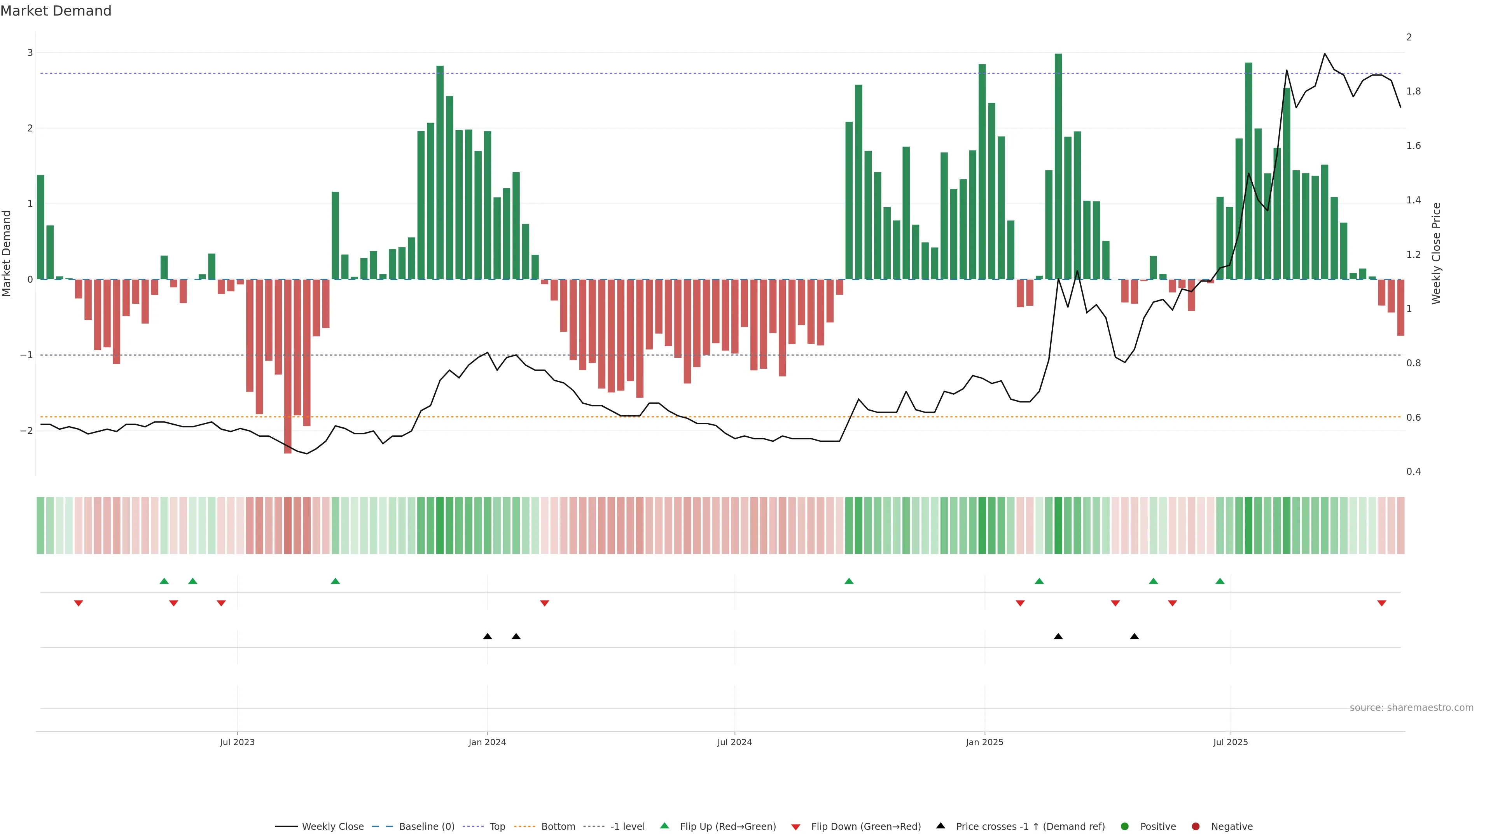The width and height of the screenshot is (1493, 840).
Task: Click the green Flip Up legend triangle
Action: tap(665, 826)
